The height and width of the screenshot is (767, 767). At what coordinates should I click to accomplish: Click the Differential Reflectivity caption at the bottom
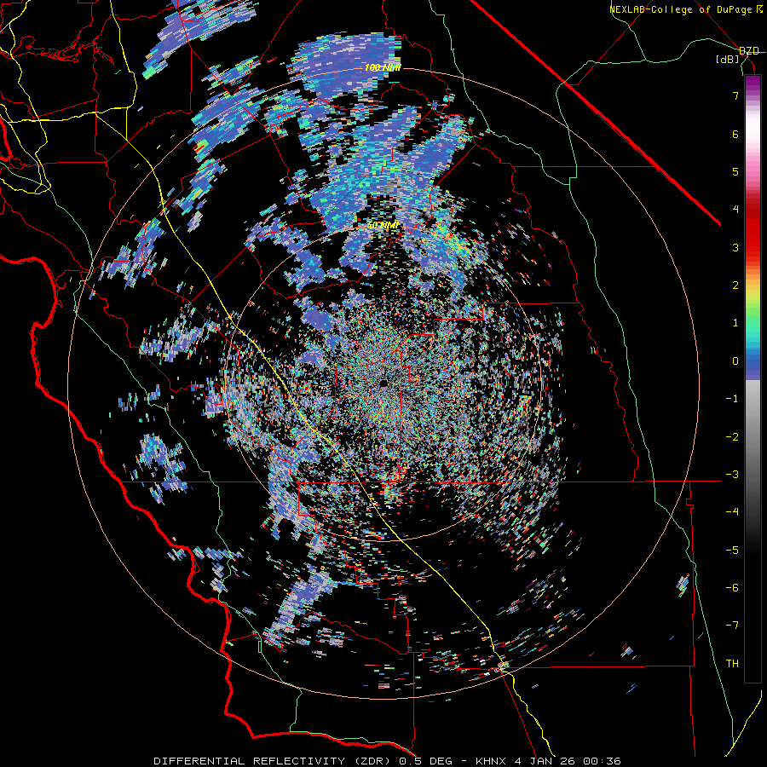[387, 761]
